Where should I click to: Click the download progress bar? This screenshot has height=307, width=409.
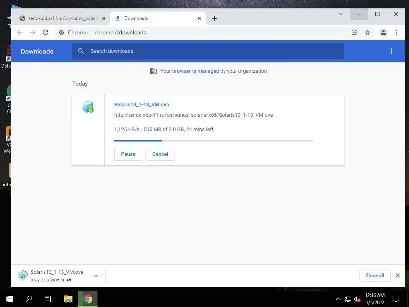(214, 141)
